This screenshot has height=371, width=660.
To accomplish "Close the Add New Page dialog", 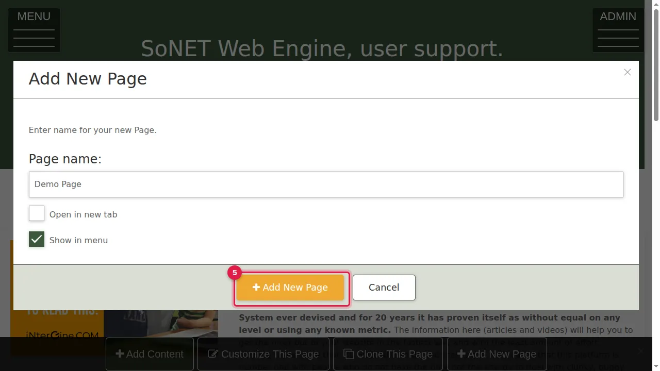I will click(x=627, y=72).
